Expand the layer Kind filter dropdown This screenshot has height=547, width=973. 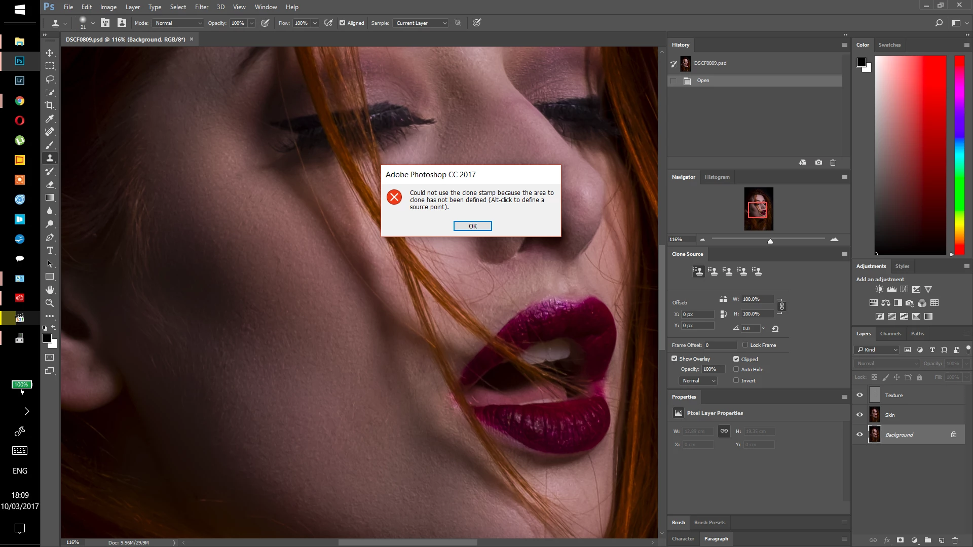pos(877,349)
